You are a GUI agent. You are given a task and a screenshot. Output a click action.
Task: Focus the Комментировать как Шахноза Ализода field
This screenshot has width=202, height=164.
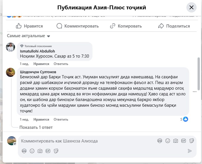coord(85,141)
